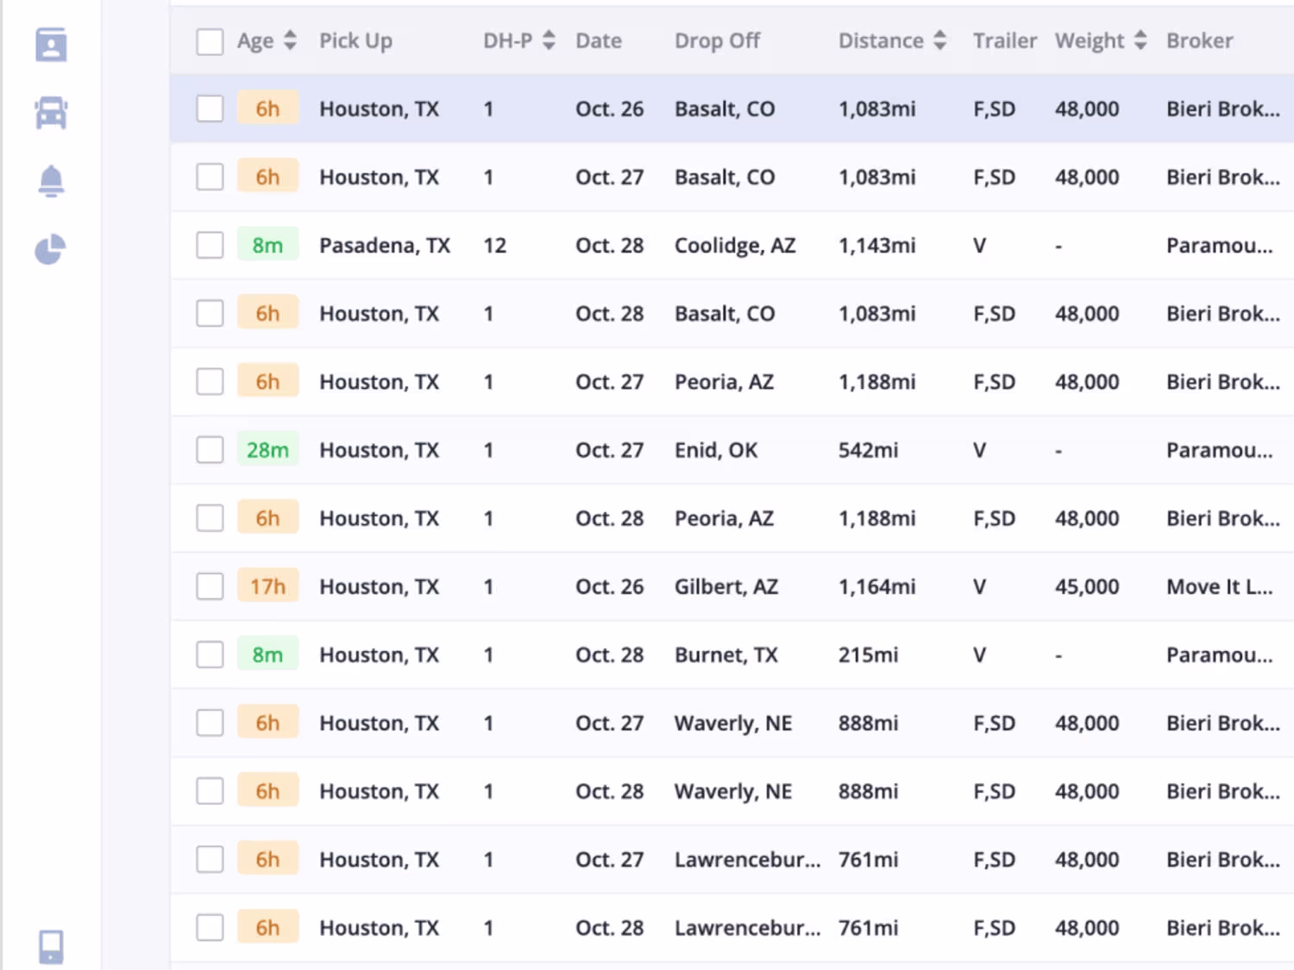
Task: Check the Pasadena, TX load checkbox
Action: 210,245
